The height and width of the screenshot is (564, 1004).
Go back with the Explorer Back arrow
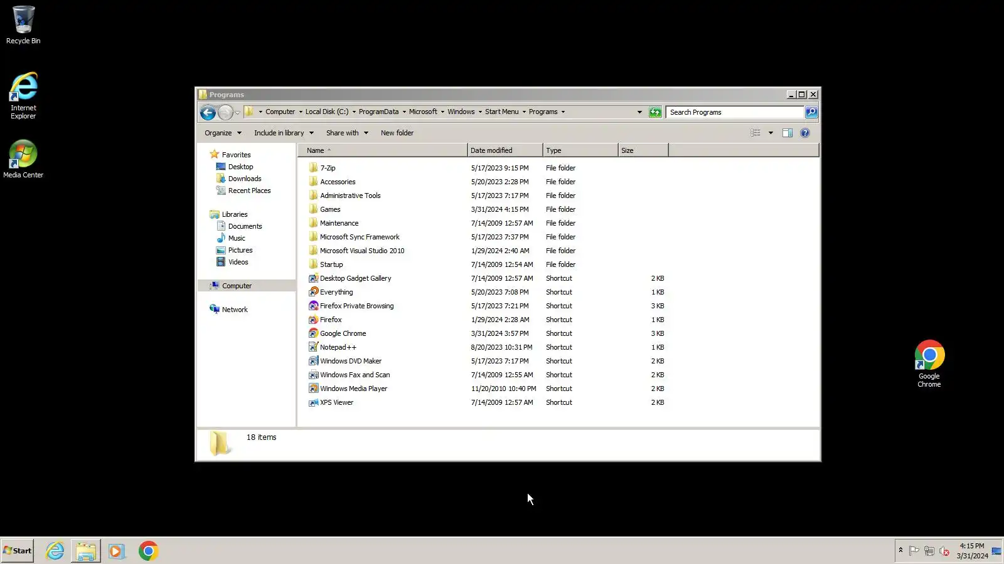(208, 112)
